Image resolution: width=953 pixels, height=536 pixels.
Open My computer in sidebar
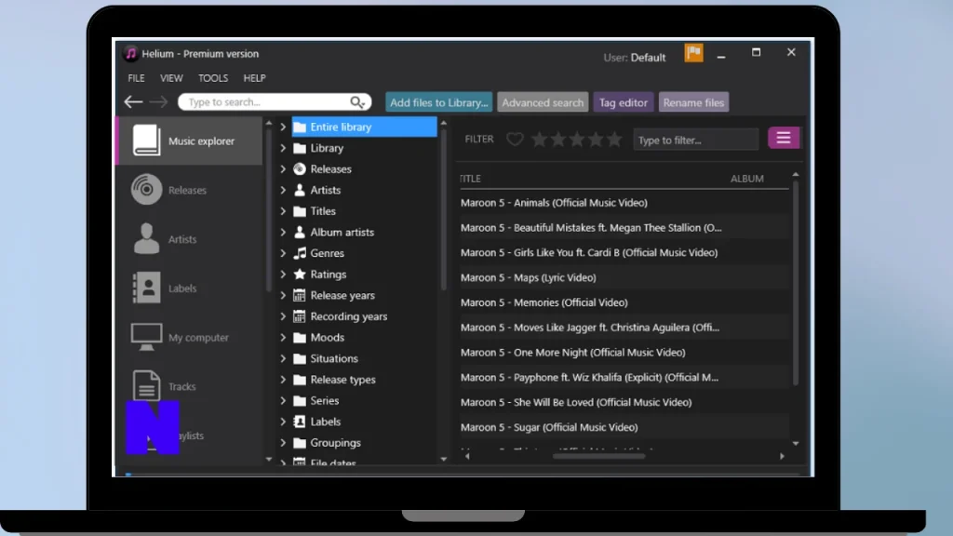tap(190, 337)
